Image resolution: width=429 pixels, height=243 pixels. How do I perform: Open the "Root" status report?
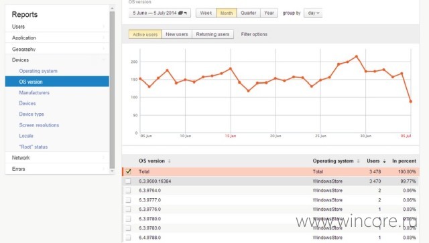[x=34, y=147]
